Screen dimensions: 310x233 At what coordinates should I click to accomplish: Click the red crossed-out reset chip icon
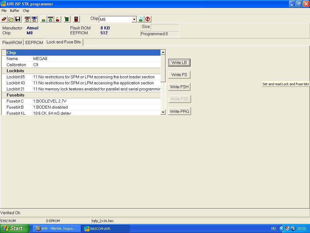(x=148, y=19)
